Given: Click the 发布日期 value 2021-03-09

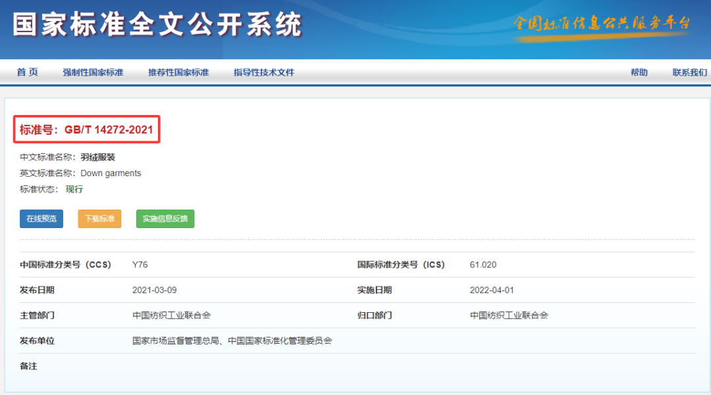Looking at the screenshot, I should 154,290.
